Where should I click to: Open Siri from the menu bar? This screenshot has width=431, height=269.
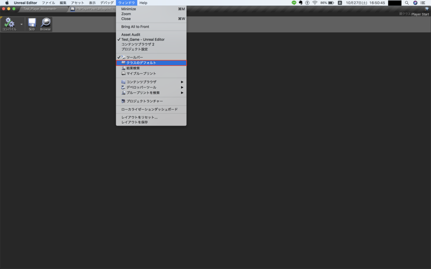point(415,3)
